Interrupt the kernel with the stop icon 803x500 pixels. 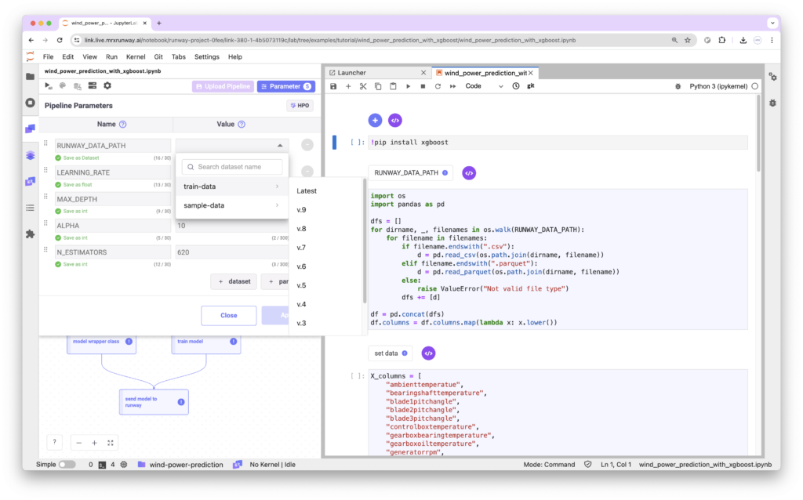pos(423,86)
